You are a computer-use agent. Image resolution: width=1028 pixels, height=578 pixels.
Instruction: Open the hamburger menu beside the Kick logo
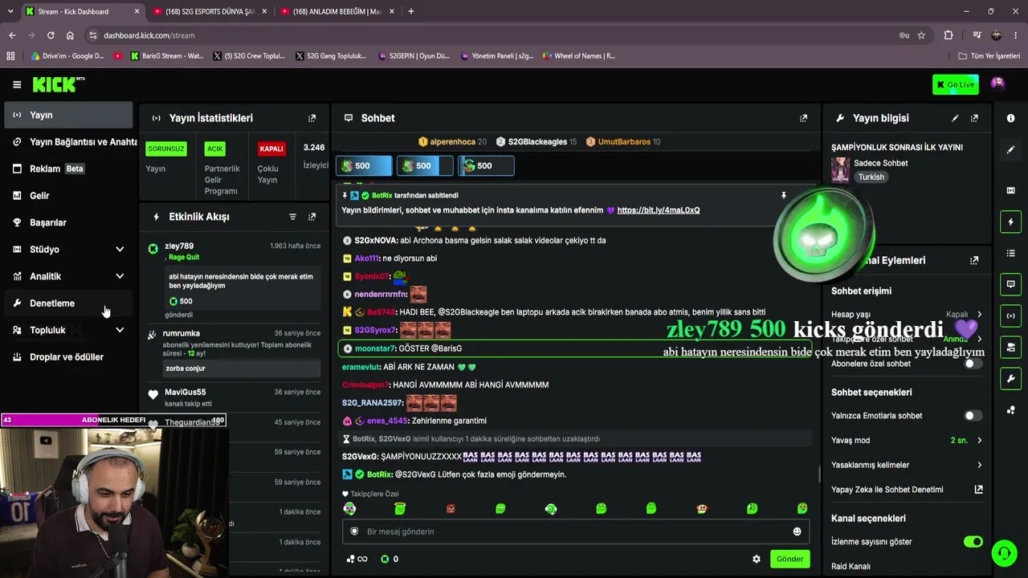click(17, 84)
